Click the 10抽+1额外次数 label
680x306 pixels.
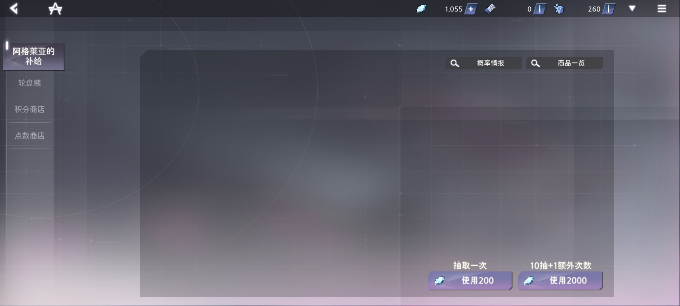pyautogui.click(x=561, y=265)
